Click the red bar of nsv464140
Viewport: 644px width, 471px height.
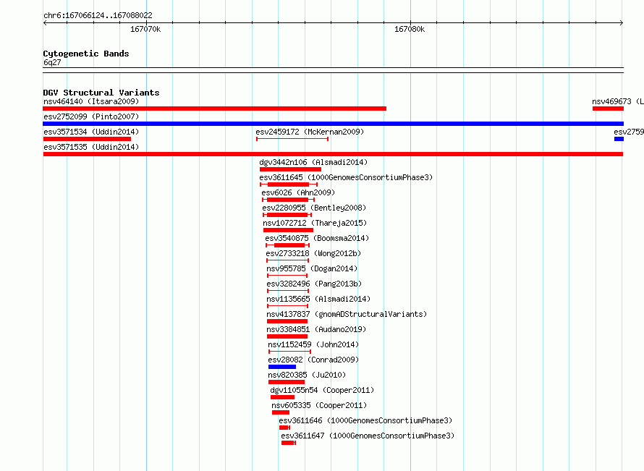click(x=214, y=109)
